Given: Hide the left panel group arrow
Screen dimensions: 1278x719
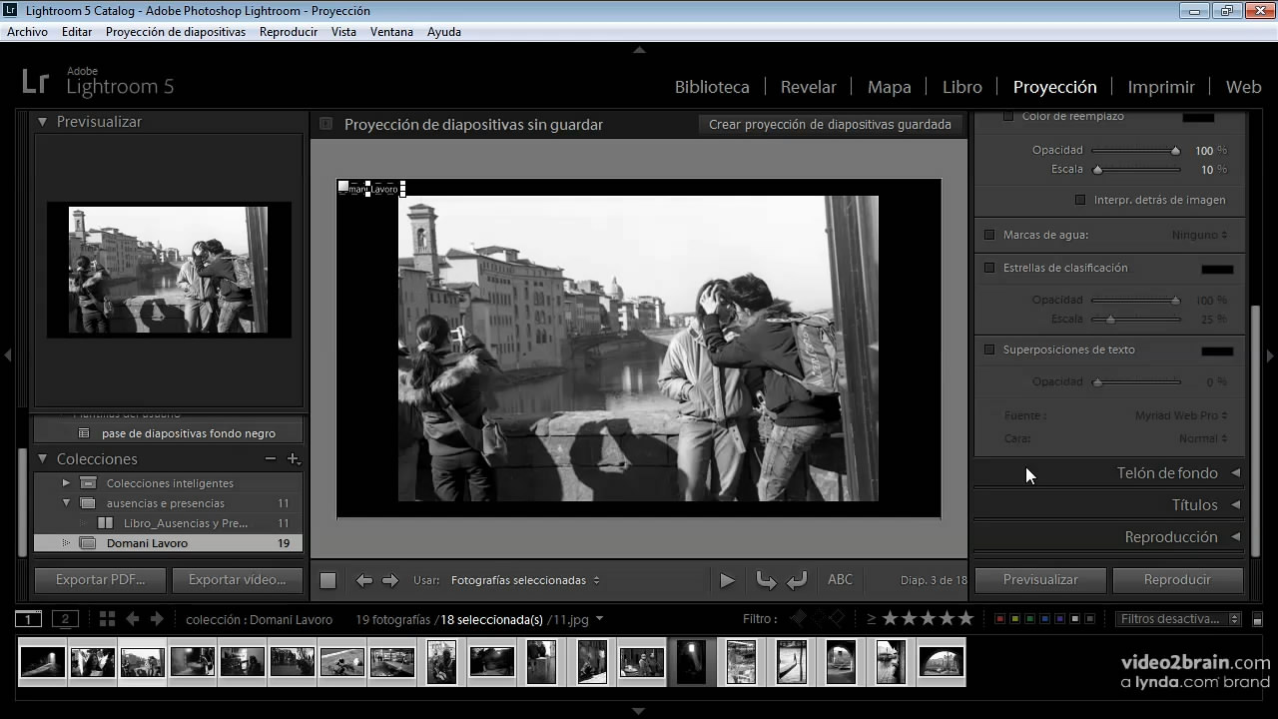Looking at the screenshot, I should 7,355.
